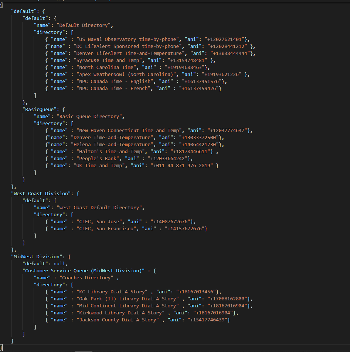This screenshot has width=350, height=352.
Task: Click the null value after "default"
Action: point(59,264)
